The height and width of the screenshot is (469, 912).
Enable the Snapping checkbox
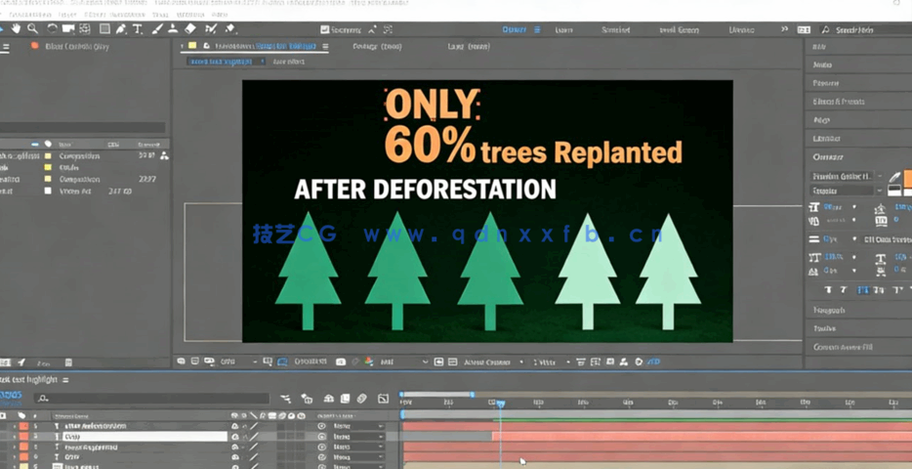click(326, 30)
